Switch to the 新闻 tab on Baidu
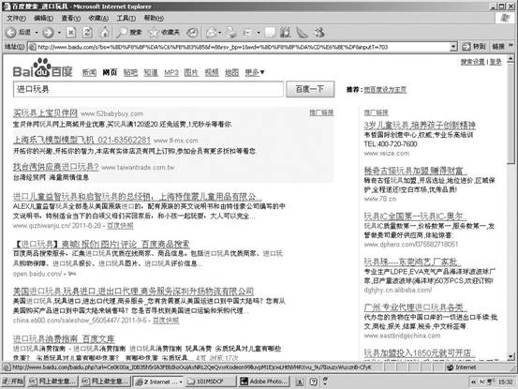This screenshot has width=518, height=389. (89, 72)
